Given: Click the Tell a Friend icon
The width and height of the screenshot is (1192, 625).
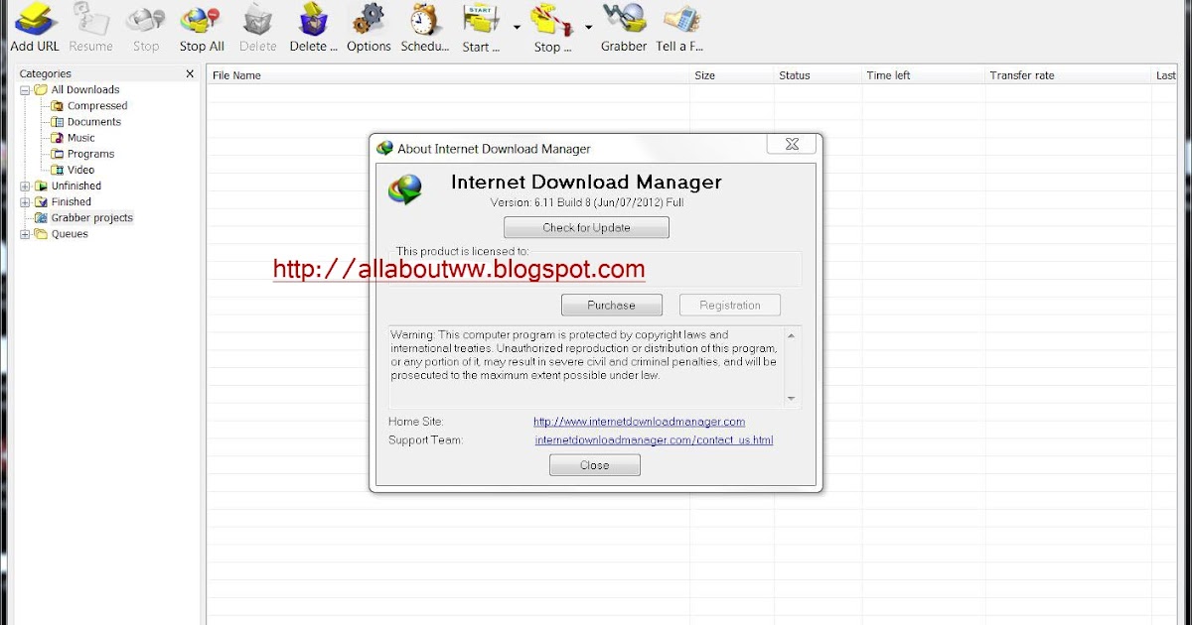Looking at the screenshot, I should pos(679,20).
